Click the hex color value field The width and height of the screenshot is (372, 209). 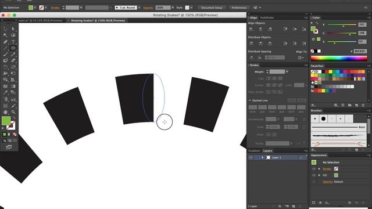point(360,51)
